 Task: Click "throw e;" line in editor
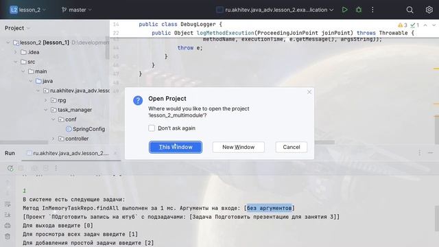(x=190, y=48)
